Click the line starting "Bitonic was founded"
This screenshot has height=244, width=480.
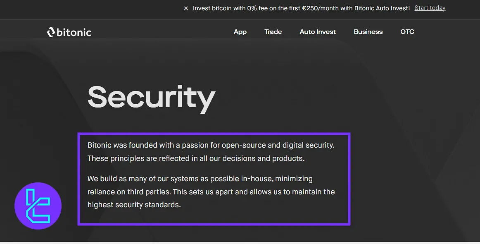click(x=211, y=145)
